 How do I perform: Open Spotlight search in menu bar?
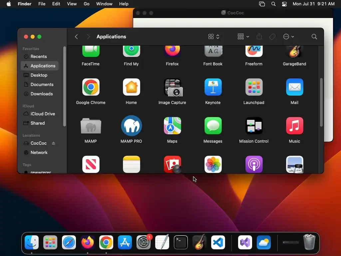click(x=273, y=4)
